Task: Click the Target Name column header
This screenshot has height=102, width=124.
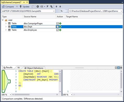Action: pyautogui.click(x=94, y=16)
